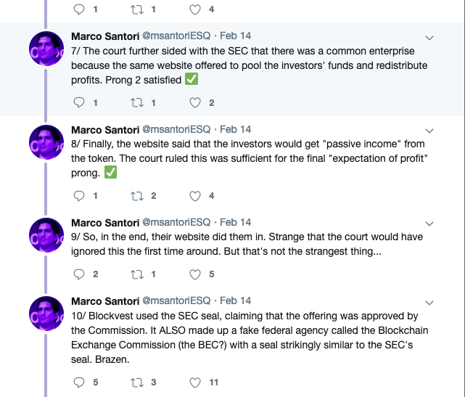Open Marco Santori profile name on tweet 9/
This screenshot has width=465, height=397.
click(x=104, y=222)
